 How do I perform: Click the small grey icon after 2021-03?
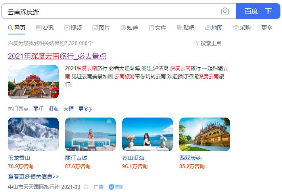pyautogui.click(x=86, y=187)
